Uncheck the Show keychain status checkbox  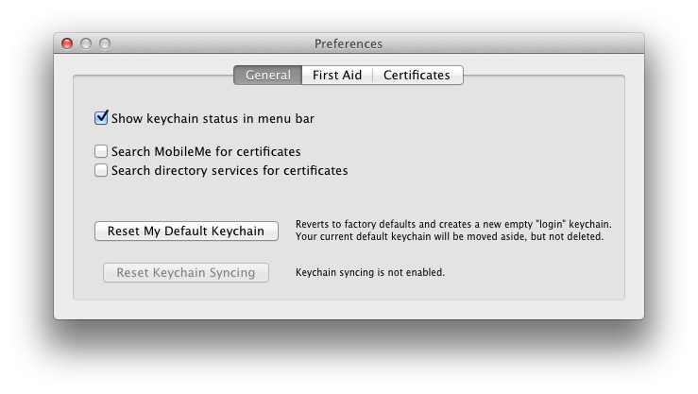point(101,118)
